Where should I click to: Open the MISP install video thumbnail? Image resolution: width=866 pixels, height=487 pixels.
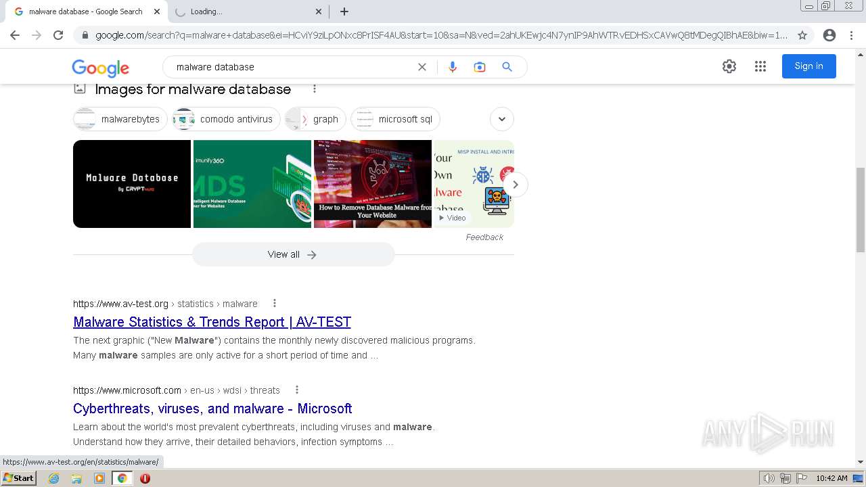(474, 184)
